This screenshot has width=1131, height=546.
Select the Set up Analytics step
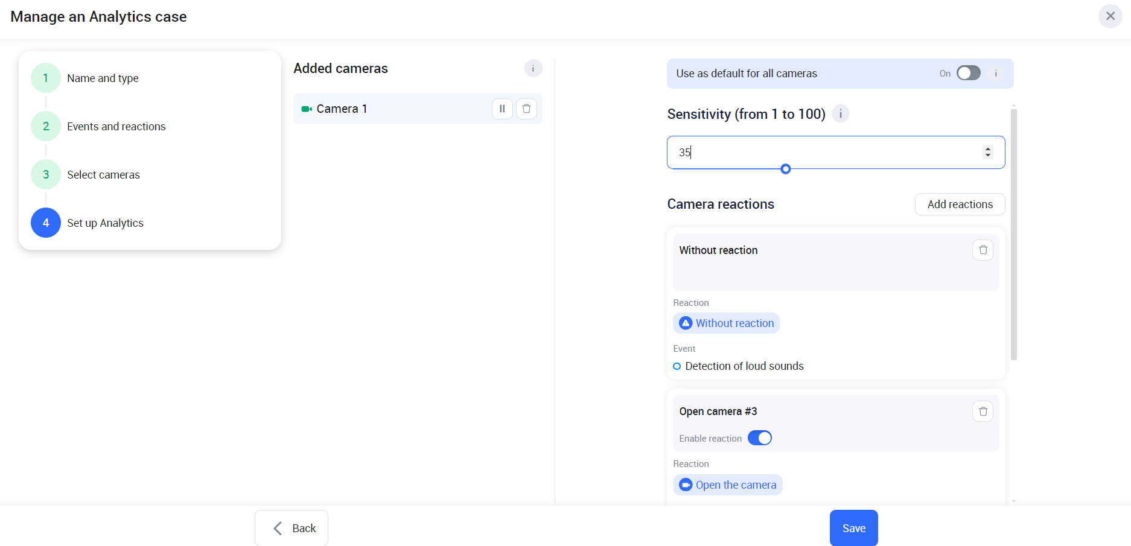pos(105,223)
